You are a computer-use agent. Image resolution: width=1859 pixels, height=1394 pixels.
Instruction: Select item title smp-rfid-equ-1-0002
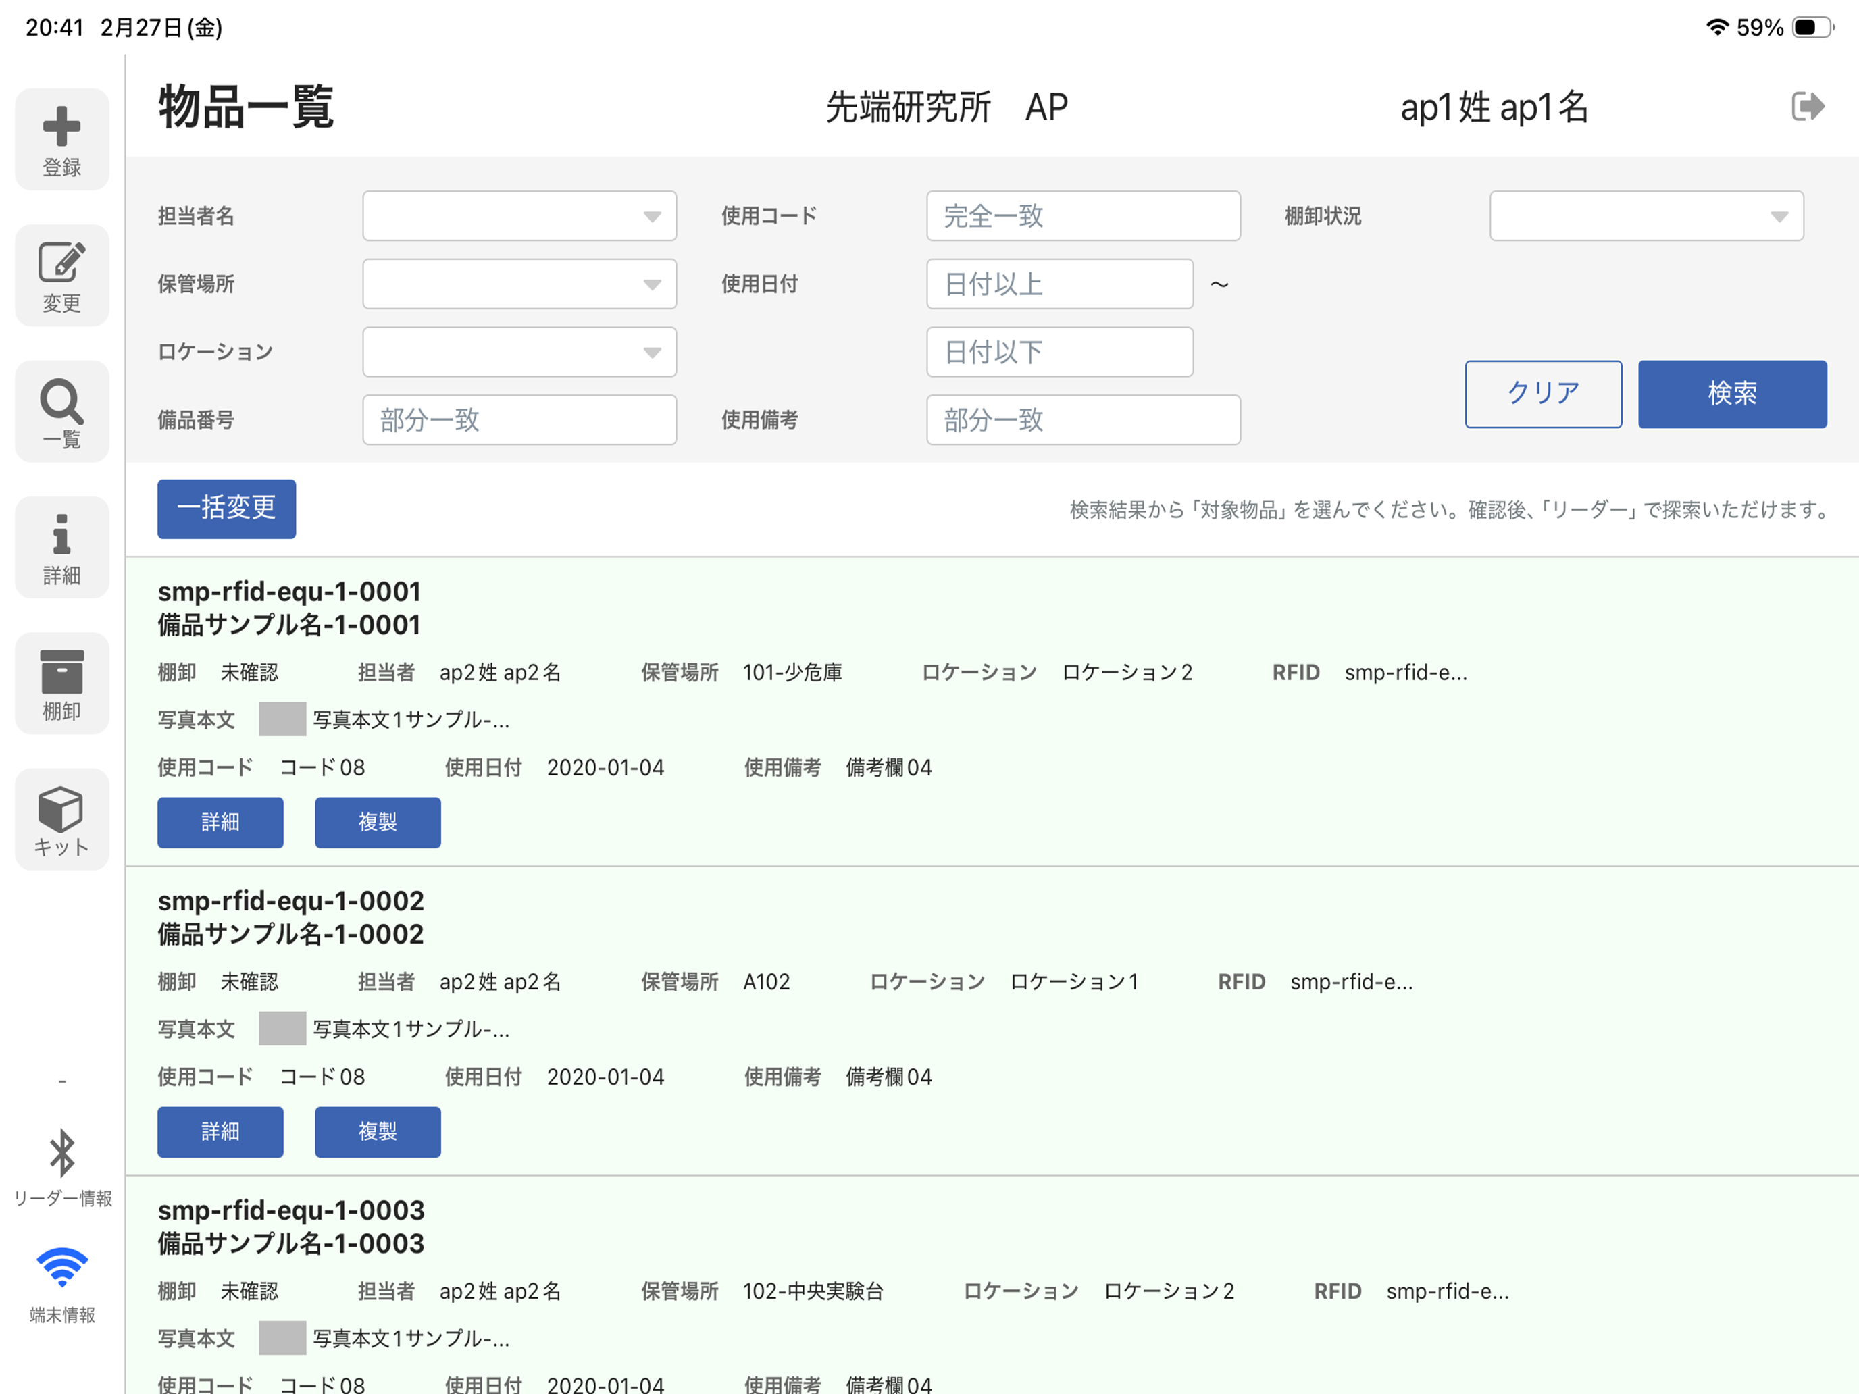[290, 901]
